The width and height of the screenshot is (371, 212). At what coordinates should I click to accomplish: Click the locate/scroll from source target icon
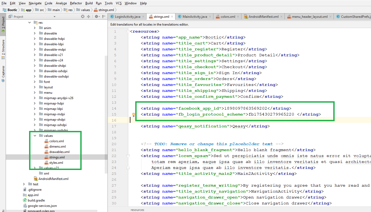[x=83, y=17]
